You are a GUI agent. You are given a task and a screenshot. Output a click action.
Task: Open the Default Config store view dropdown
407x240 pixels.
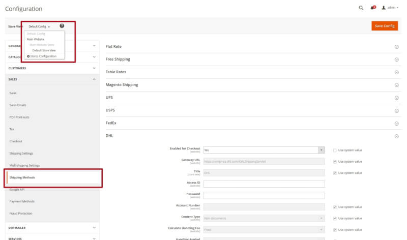click(x=39, y=26)
